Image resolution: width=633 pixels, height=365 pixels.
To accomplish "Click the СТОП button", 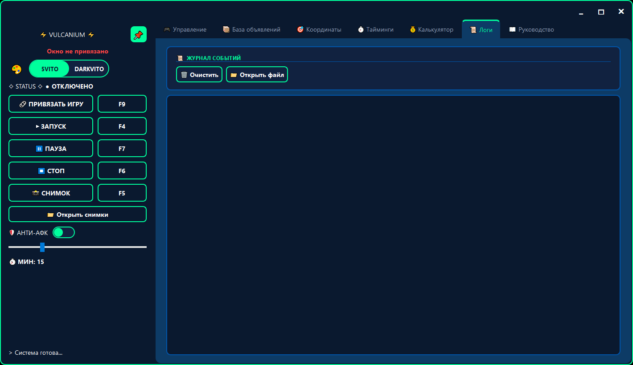I will point(51,170).
